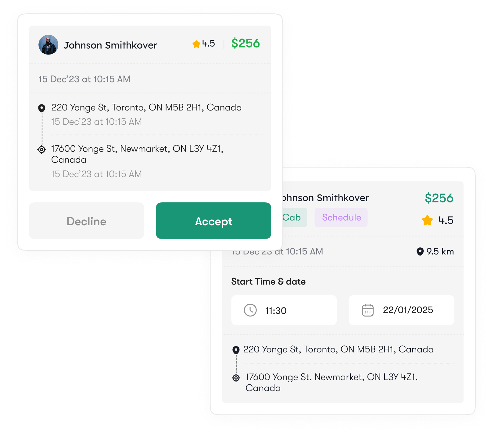Screen dimensions: 491x434
Task: Click the pickup pin icon in top card
Action: [42, 108]
